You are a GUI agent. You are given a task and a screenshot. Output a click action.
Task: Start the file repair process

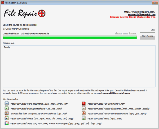pyautogui.click(x=147, y=36)
